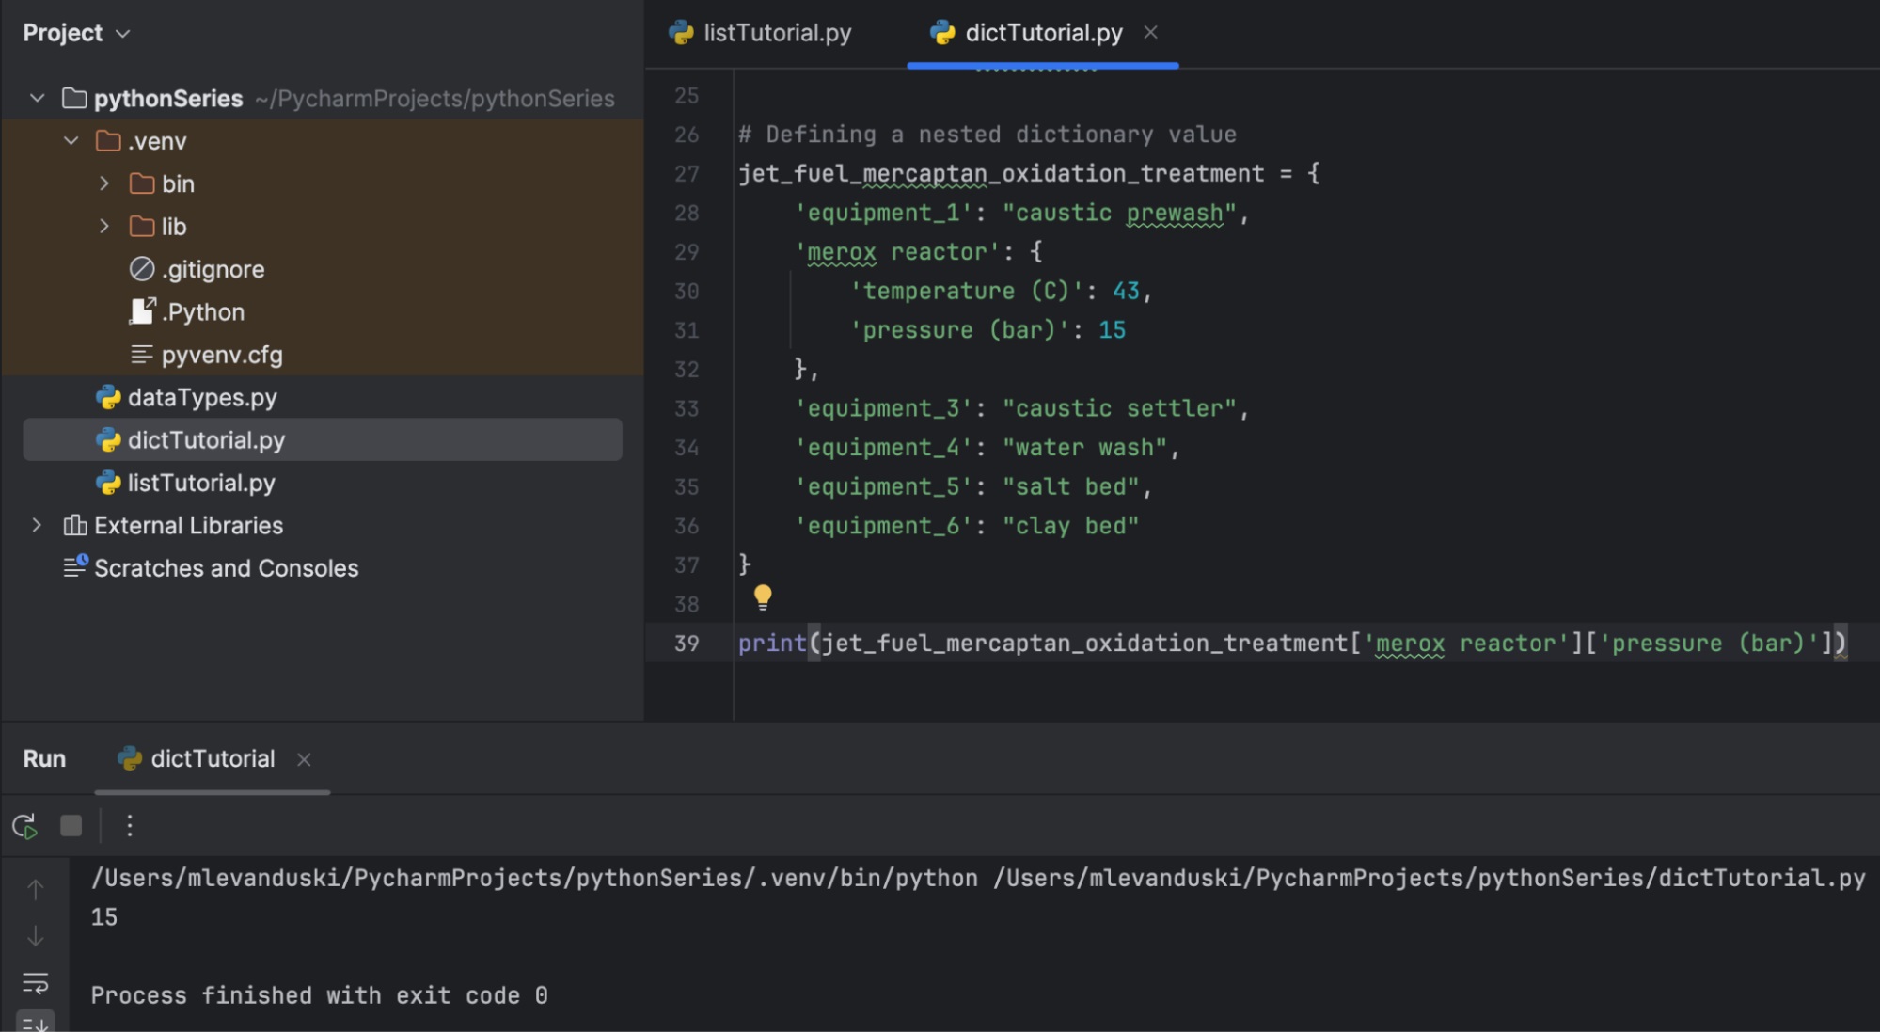This screenshot has height=1033, width=1880.
Task: Click the "caustic prewash" string on line 28
Action: tap(1119, 214)
